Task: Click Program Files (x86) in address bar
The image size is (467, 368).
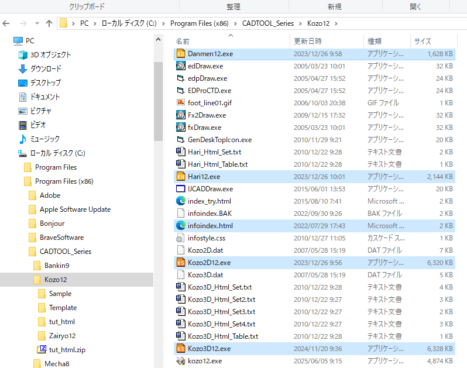Action: 199,23
